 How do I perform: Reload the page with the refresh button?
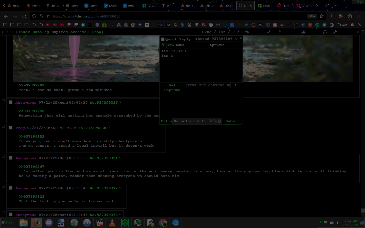(x=24, y=16)
